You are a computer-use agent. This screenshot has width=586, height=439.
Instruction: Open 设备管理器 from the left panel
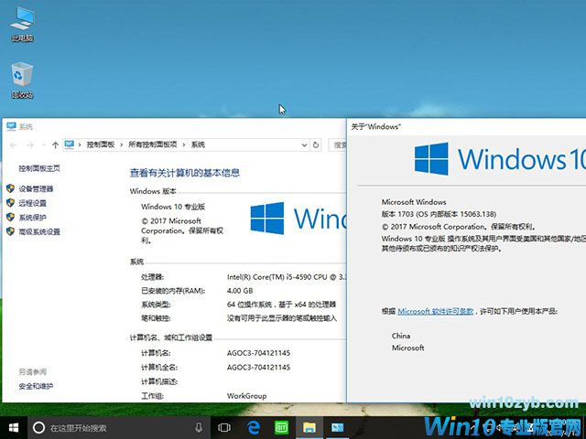(36, 188)
